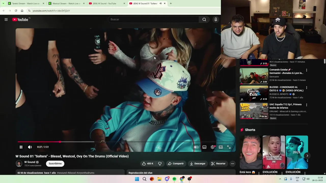326x183 pixels.
Task: Open the tab search dropdown arrow
Action: point(3,4)
